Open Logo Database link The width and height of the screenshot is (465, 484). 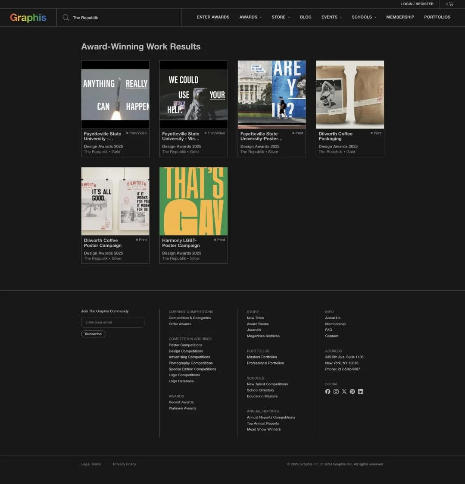click(181, 381)
